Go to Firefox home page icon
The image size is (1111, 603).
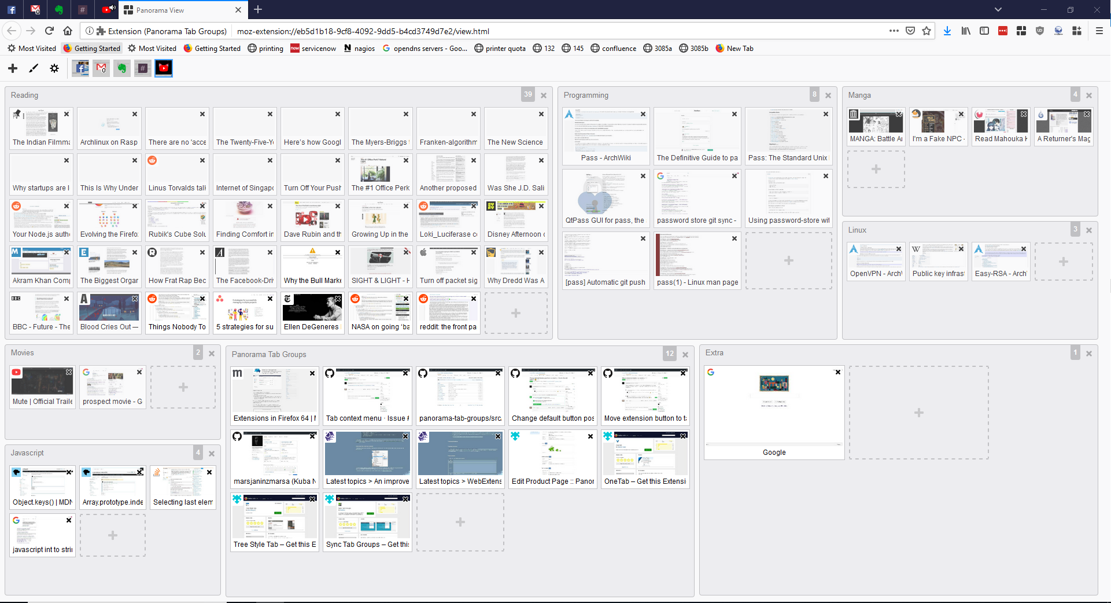tap(68, 31)
